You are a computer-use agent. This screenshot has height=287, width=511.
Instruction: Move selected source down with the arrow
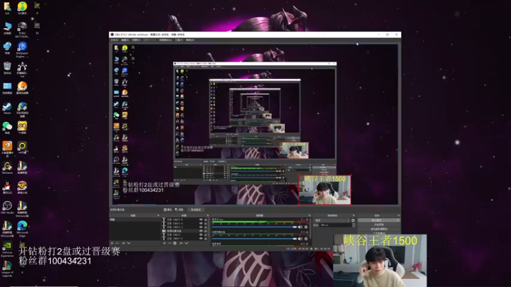187,243
